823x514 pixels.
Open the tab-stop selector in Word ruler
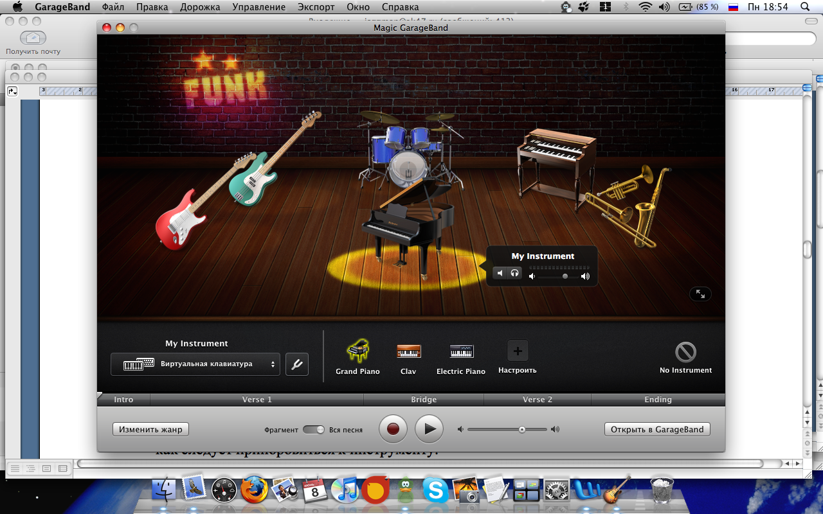click(x=12, y=91)
